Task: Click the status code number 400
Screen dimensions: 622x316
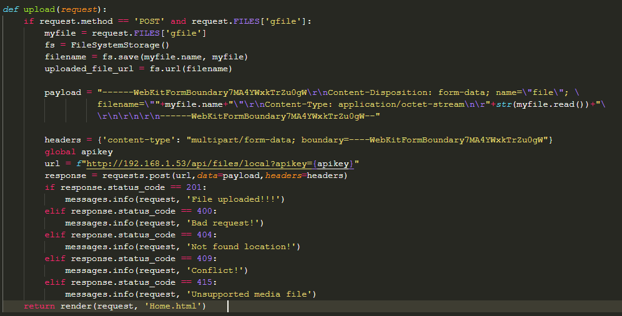Action: tap(205, 211)
